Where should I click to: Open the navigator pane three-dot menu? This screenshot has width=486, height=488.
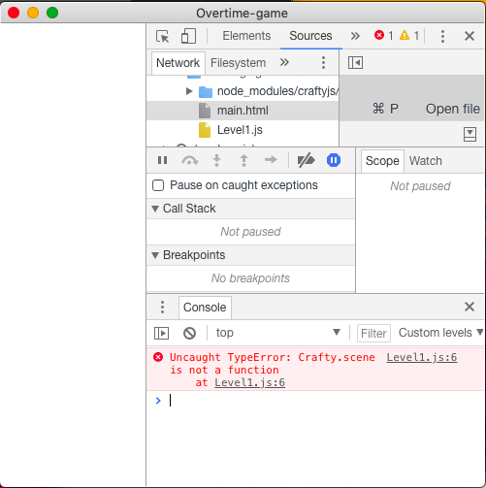pyautogui.click(x=323, y=62)
